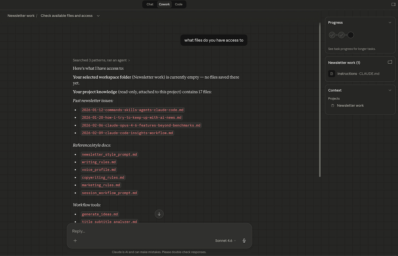The height and width of the screenshot is (256, 398).
Task: Click the conversation vertical scrollbar
Action: [x=320, y=100]
